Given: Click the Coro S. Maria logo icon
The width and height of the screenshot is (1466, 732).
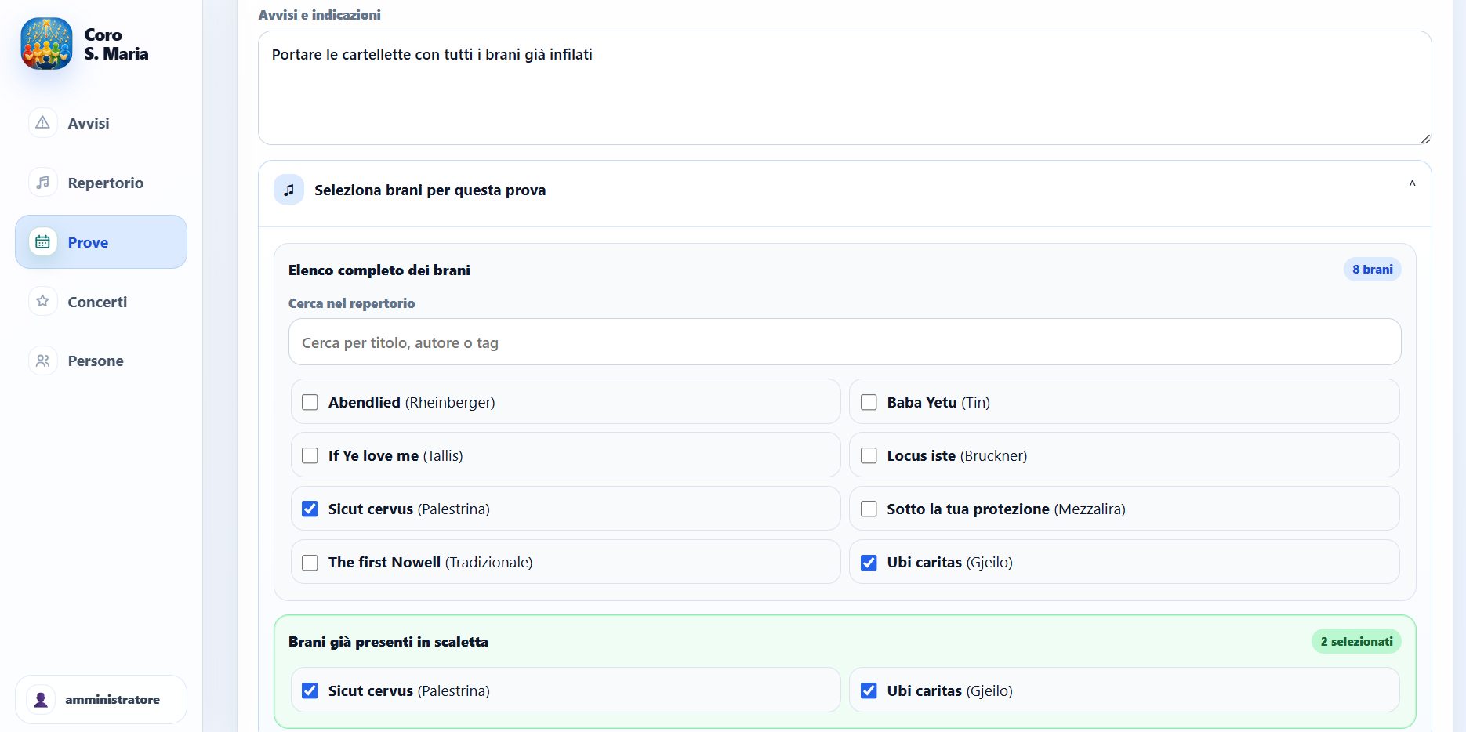Looking at the screenshot, I should (x=46, y=44).
